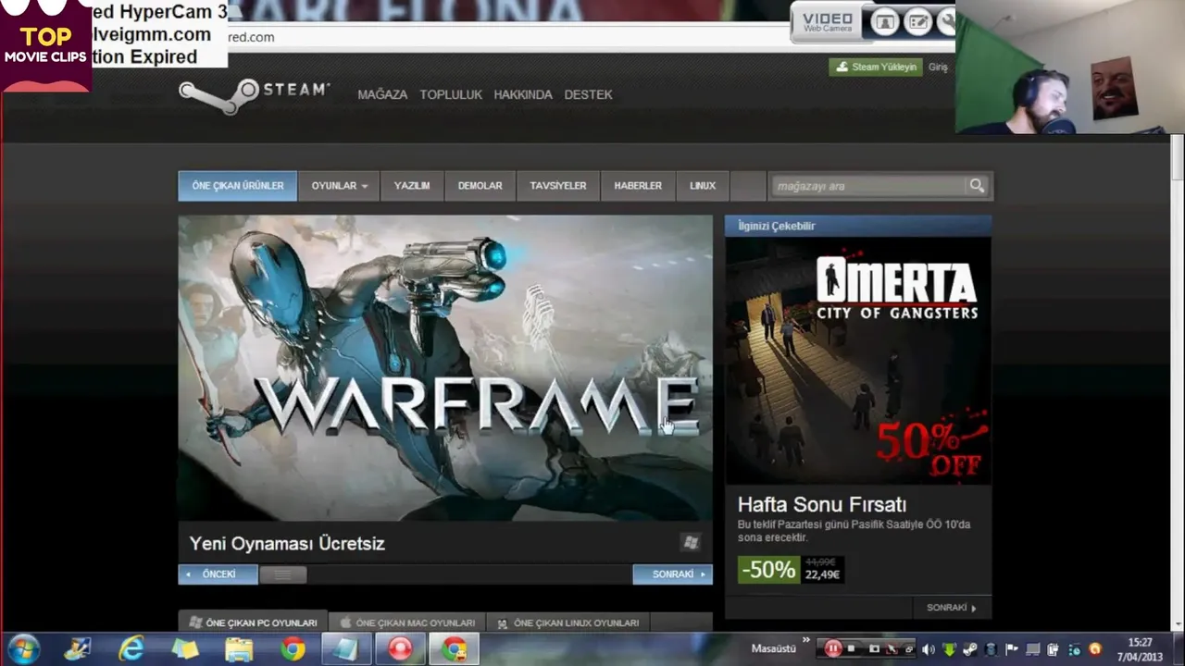Switch to ÖNE ÇIKAN LINUX OYUNLARI tab
This screenshot has width=1185, height=666.
click(568, 623)
